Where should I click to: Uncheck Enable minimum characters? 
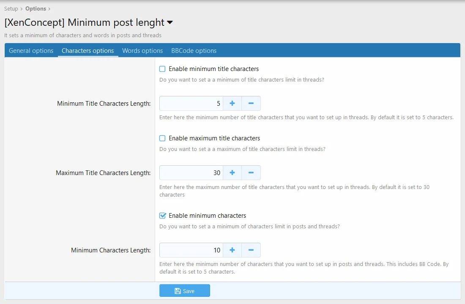pos(162,216)
